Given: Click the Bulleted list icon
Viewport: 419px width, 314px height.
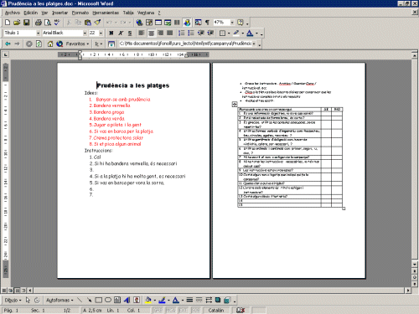Looking at the screenshot, I should coord(191,33).
